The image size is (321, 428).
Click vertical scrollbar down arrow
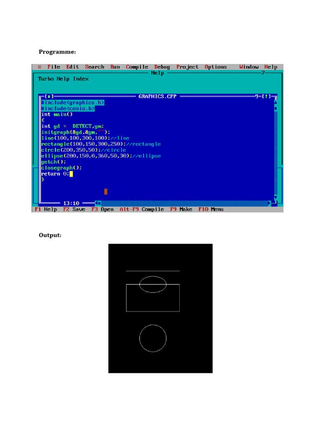[275, 198]
